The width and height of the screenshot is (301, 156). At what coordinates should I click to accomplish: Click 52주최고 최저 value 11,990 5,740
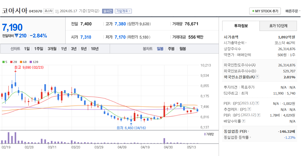pyautogui.click(x=285, y=93)
